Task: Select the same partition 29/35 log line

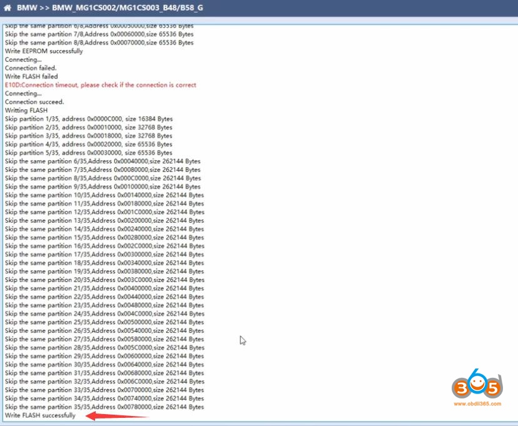Action: click(x=104, y=357)
